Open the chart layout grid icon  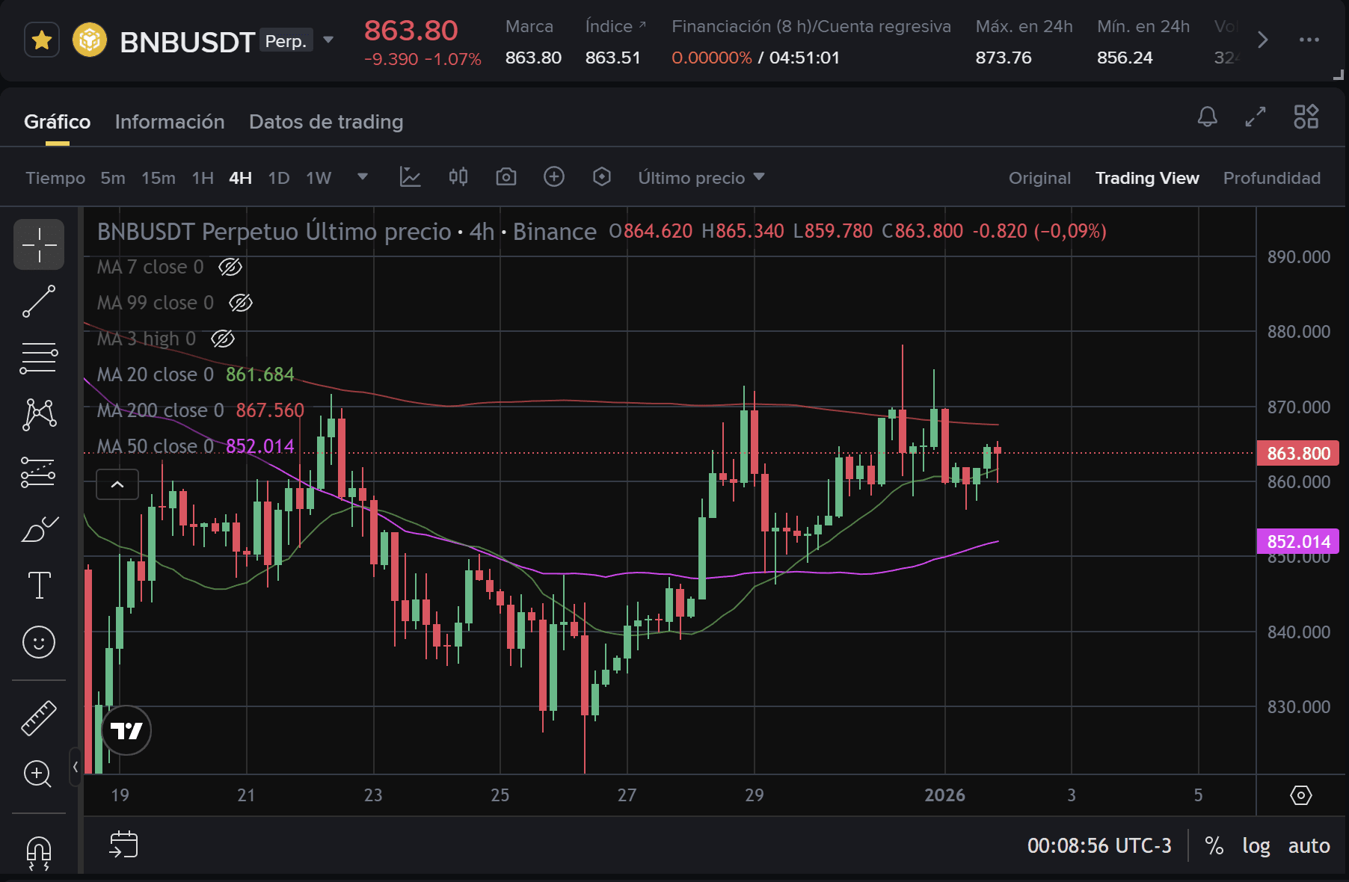tap(1306, 117)
